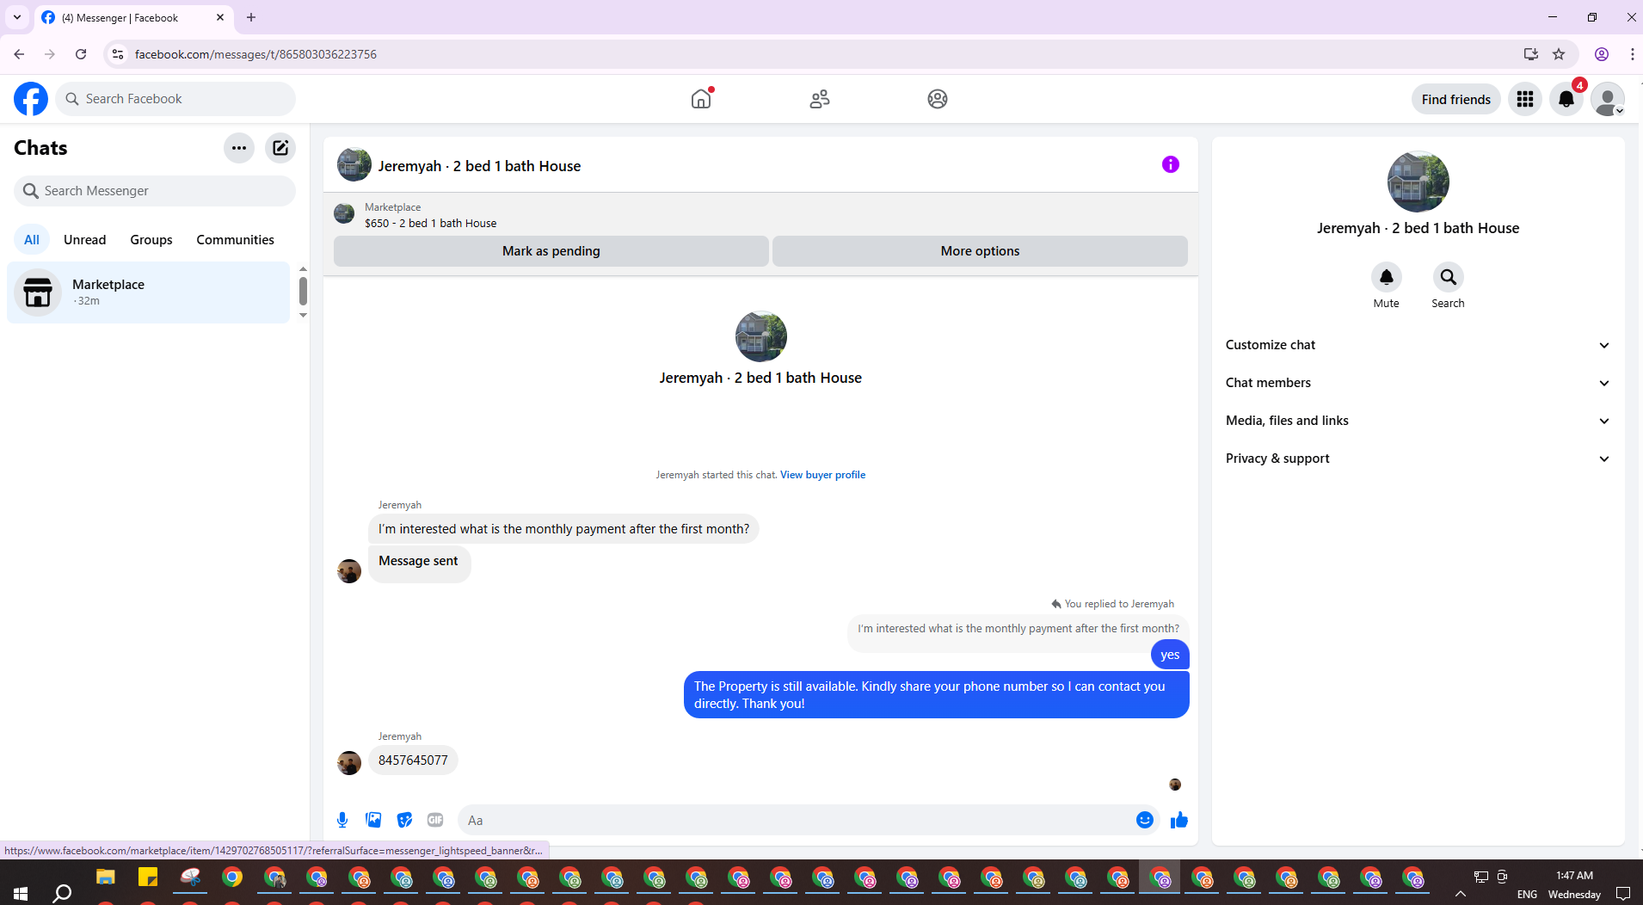Send a thumbs-up like
Viewport: 1643px width, 905px height.
tap(1178, 820)
